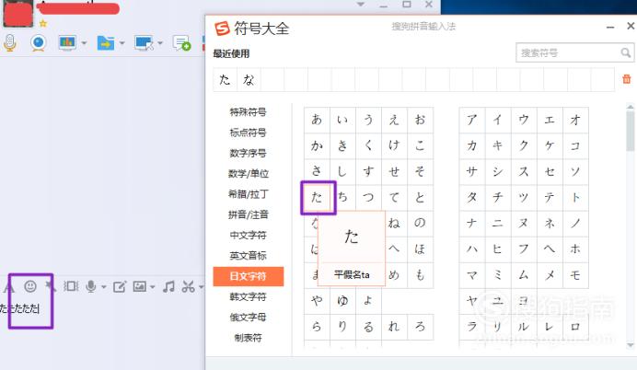Close the 符号大全 panel

631,26
